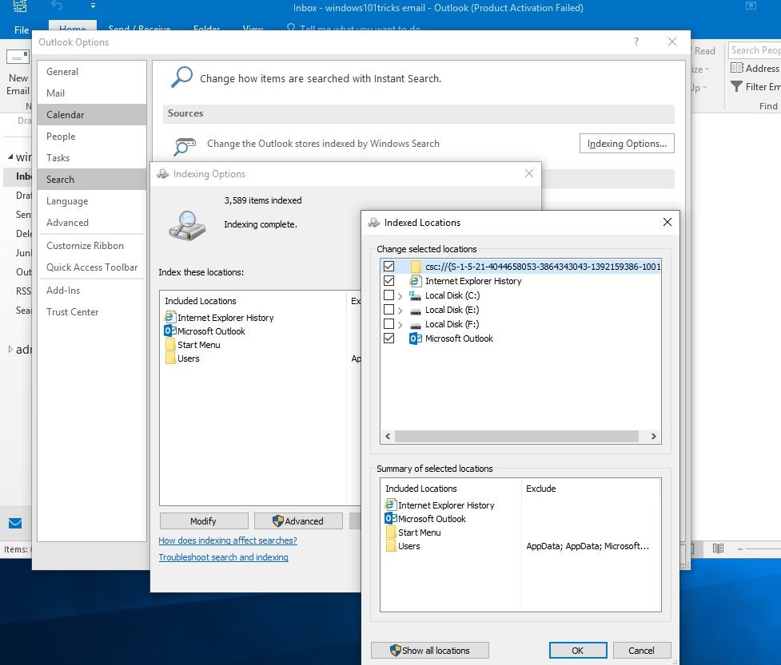Click the Local Disk (F:) drive icon
Screen dimensions: 781x665
coord(415,325)
